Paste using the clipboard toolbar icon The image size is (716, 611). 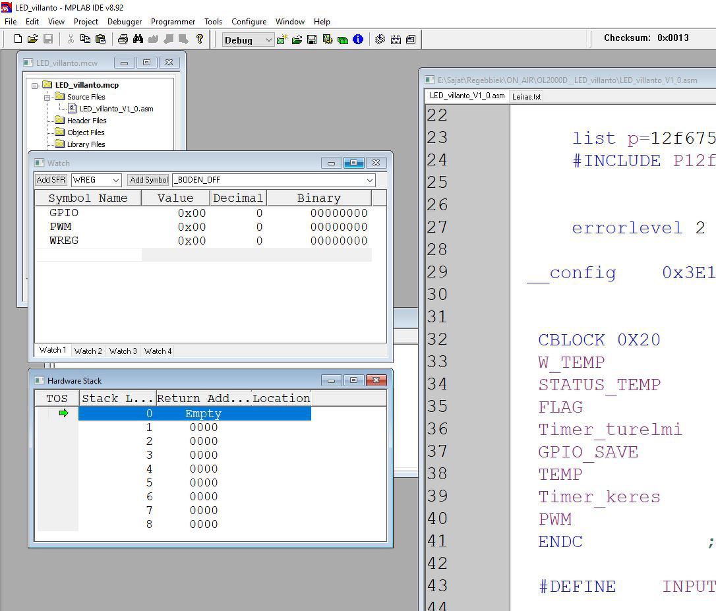(100, 40)
